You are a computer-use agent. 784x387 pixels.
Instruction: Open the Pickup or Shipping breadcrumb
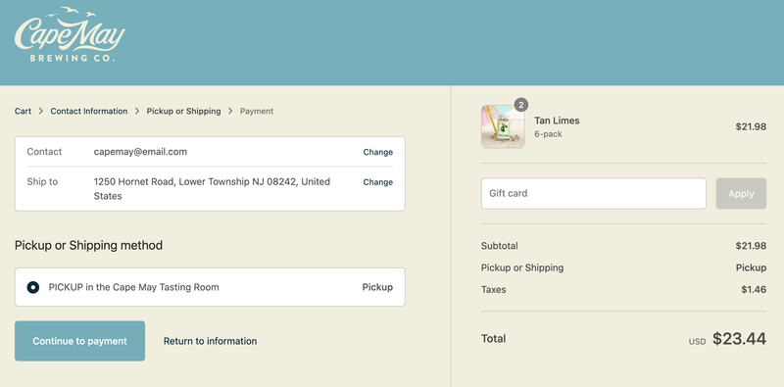click(x=183, y=111)
